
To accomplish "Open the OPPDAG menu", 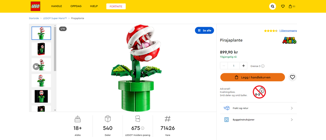I will point(76,6).
